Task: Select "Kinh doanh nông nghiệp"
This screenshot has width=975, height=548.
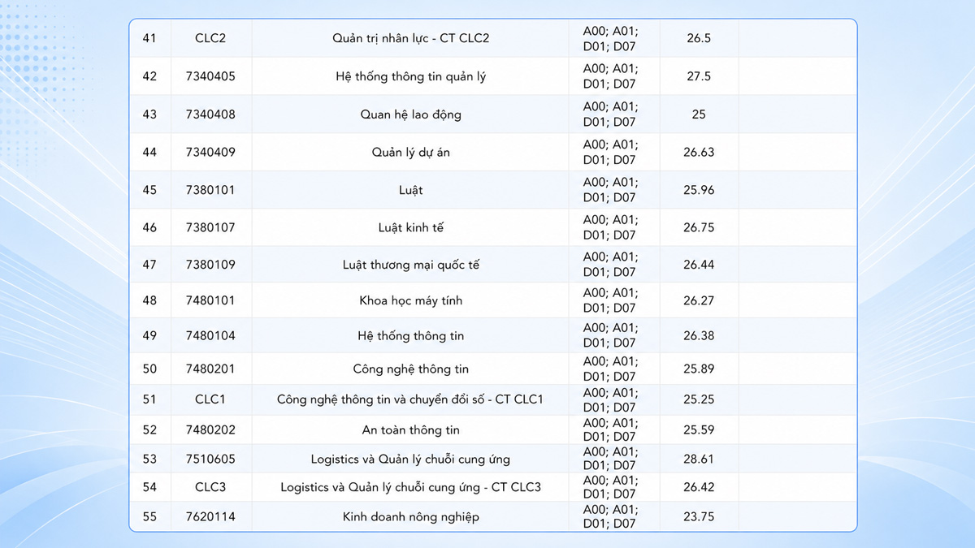Action: click(411, 516)
